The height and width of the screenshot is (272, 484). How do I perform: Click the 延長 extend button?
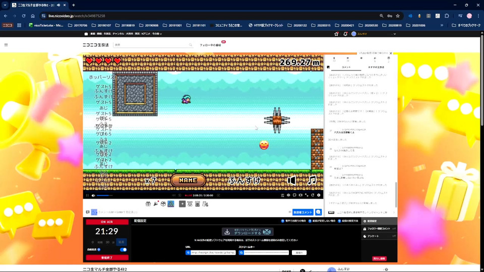[x=122, y=242]
